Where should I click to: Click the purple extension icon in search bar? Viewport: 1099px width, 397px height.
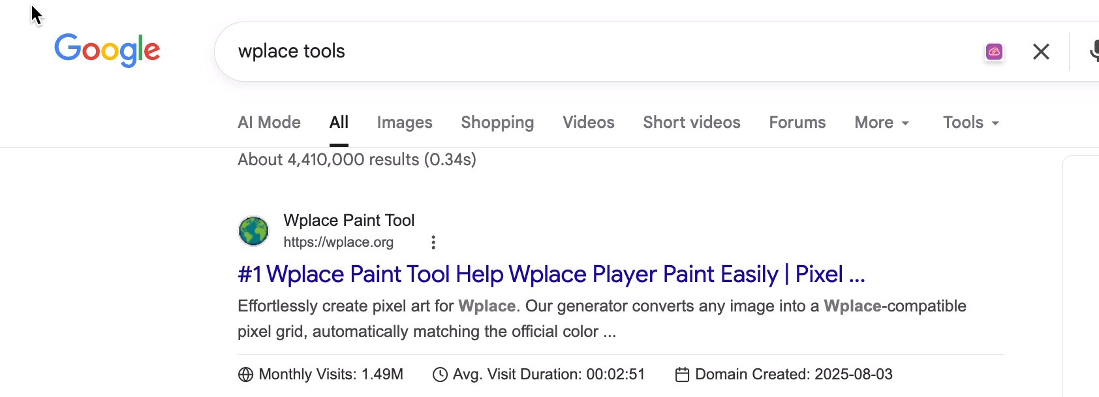point(994,52)
